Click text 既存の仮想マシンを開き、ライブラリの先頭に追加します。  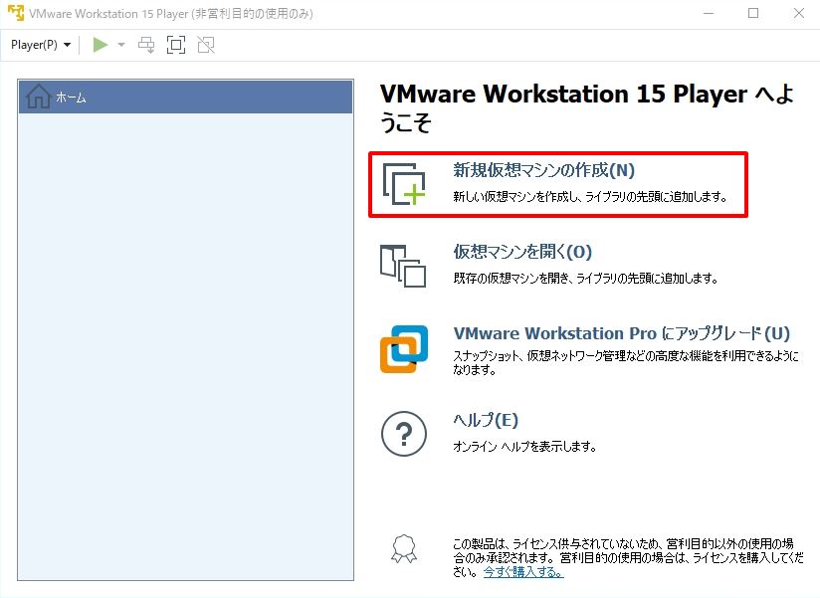pos(586,279)
